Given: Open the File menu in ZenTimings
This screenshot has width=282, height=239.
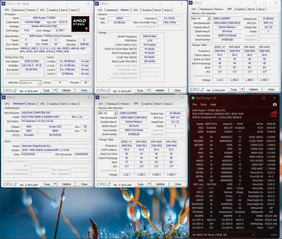Looking at the screenshot, I should (x=194, y=104).
